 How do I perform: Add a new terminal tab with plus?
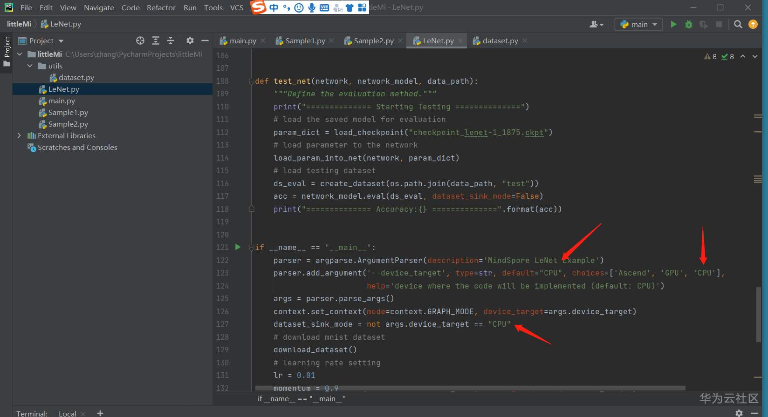(x=100, y=413)
